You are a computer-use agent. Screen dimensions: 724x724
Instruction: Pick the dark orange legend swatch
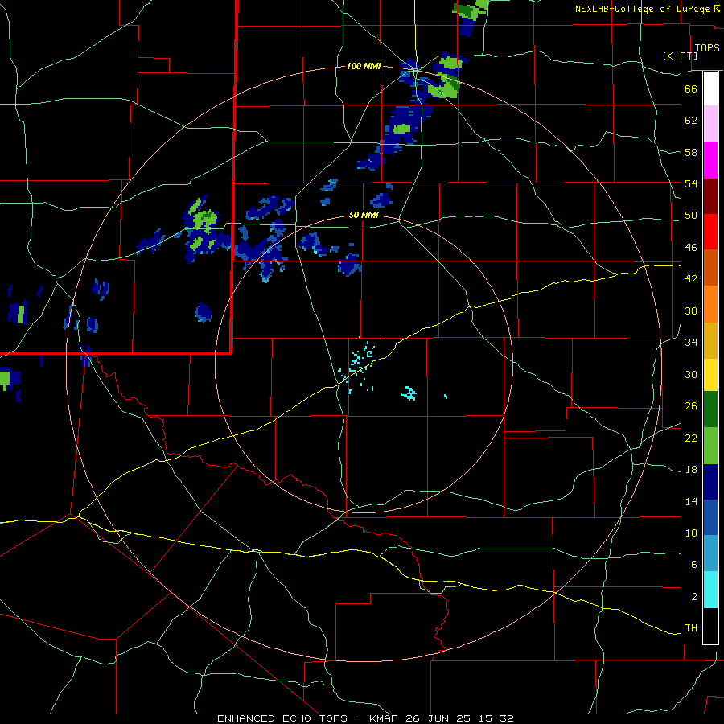[x=710, y=268]
